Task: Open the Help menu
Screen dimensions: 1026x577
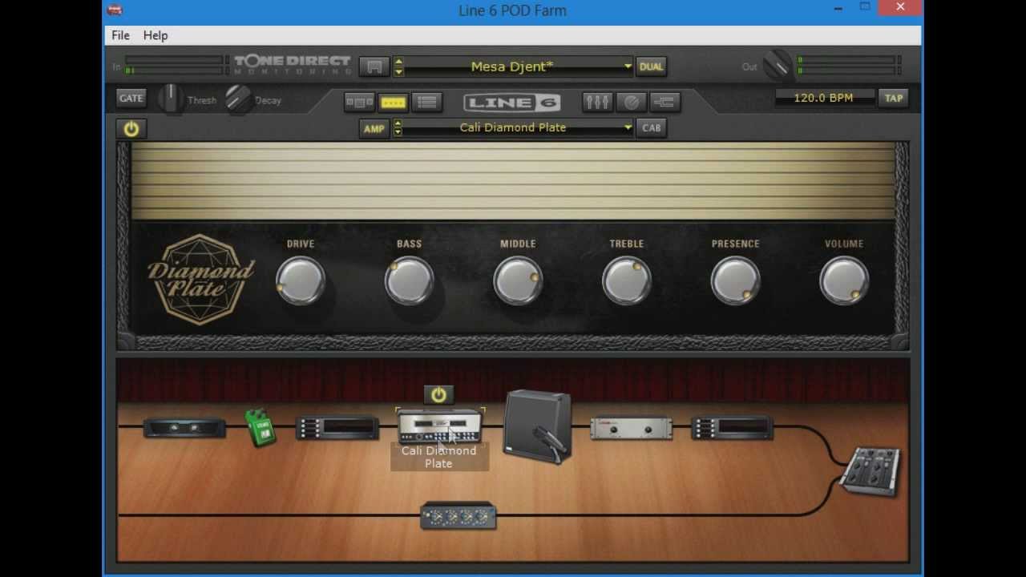Action: 156,35
